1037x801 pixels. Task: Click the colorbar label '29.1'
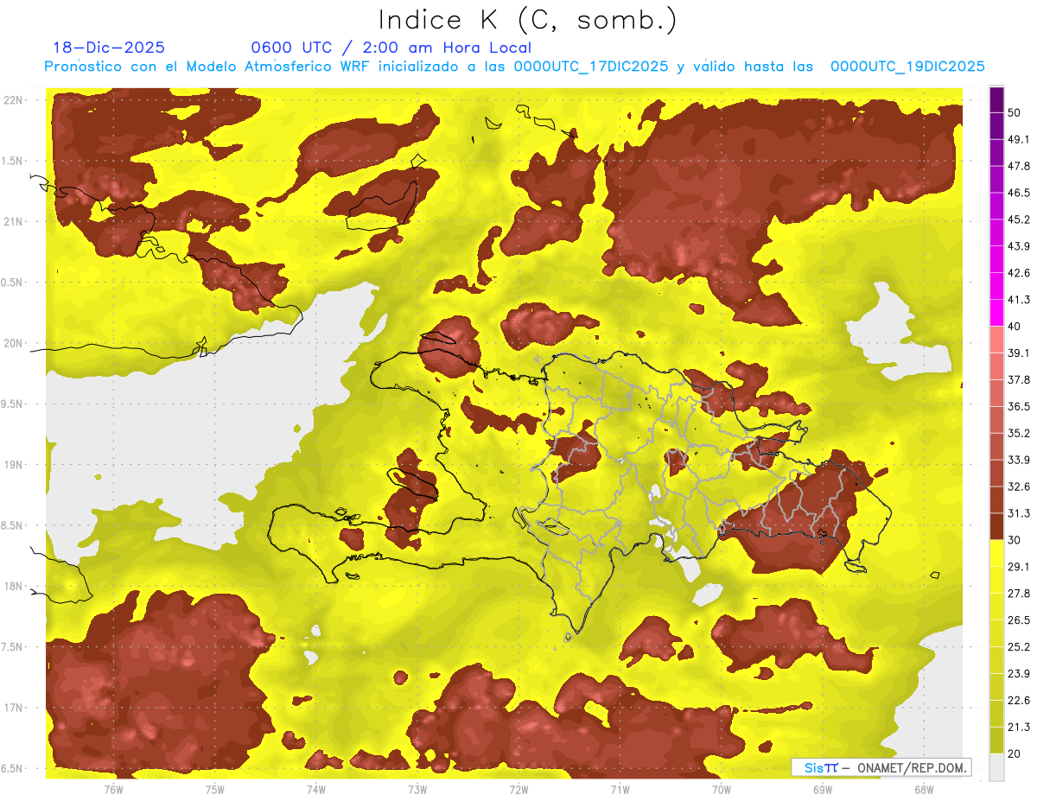click(1018, 567)
